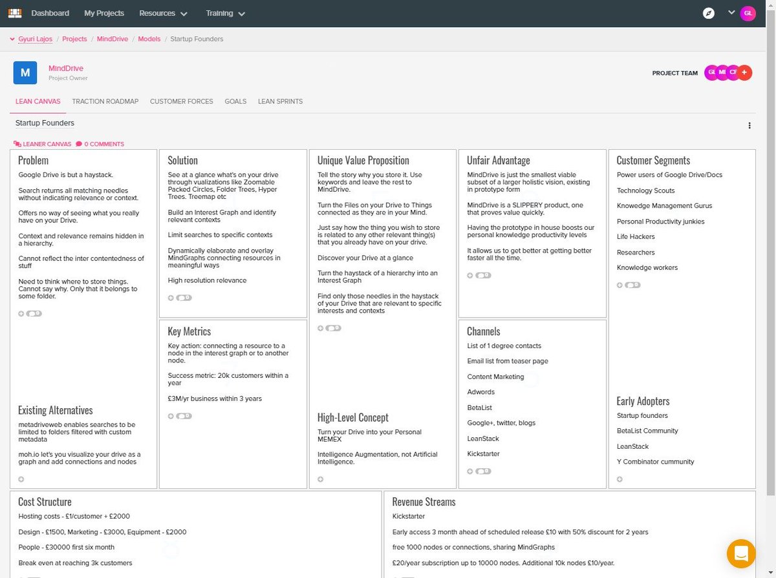Open comment pill in Customer Segments box

coord(633,285)
